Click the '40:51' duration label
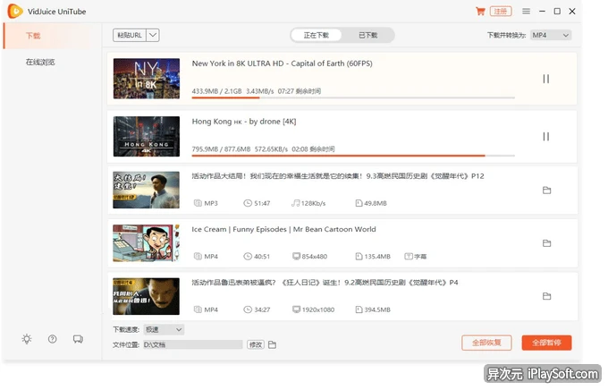 click(262, 257)
